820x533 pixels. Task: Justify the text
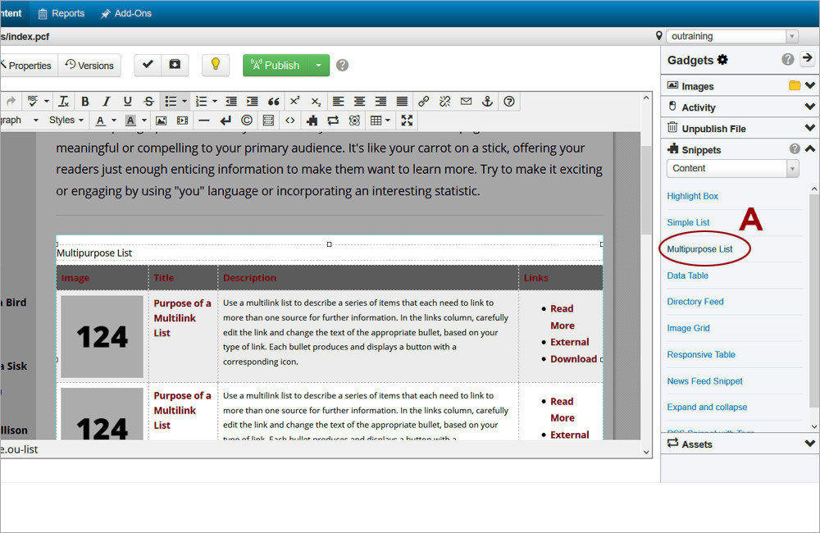click(x=402, y=102)
